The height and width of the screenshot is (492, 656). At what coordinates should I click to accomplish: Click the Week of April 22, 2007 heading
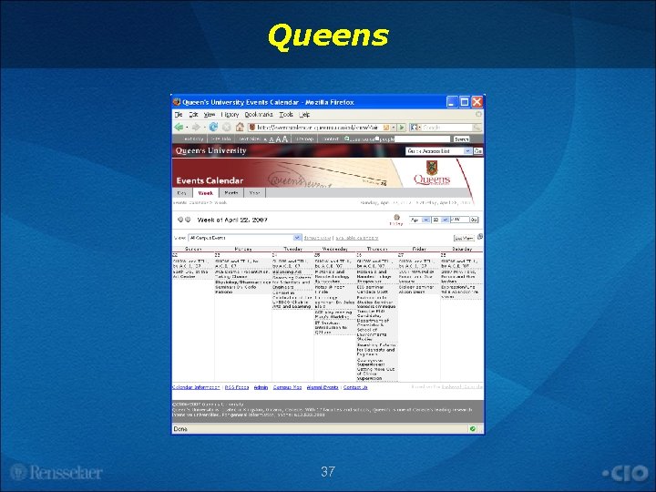point(232,220)
